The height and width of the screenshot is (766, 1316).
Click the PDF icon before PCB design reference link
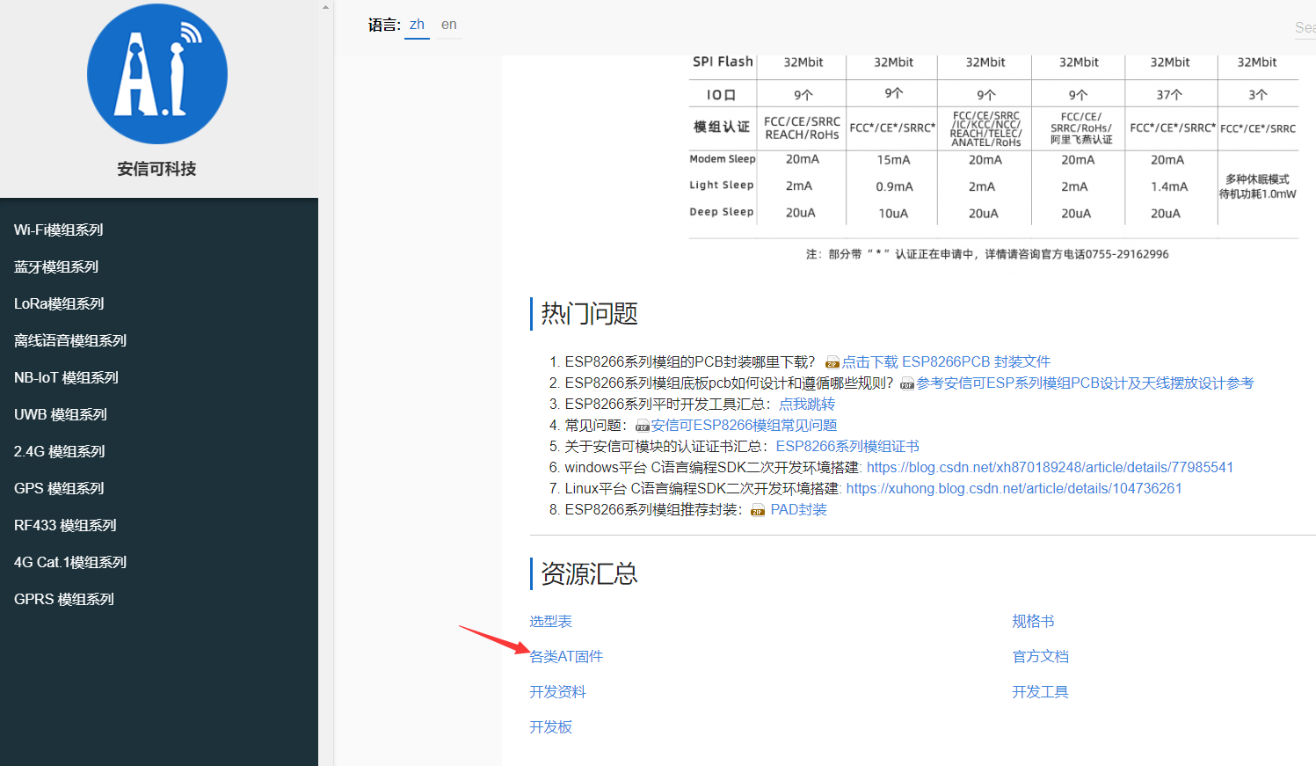[x=907, y=383]
